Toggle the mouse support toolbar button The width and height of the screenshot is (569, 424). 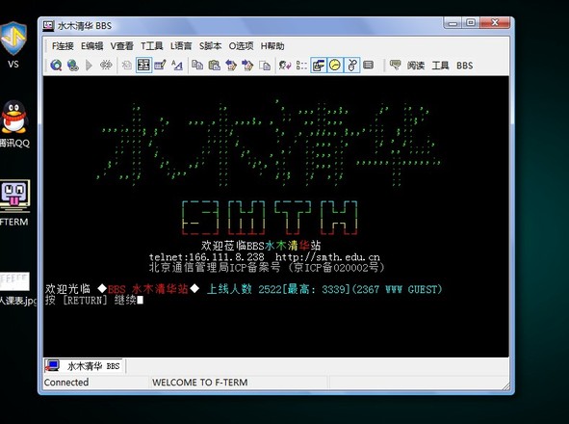(x=351, y=66)
